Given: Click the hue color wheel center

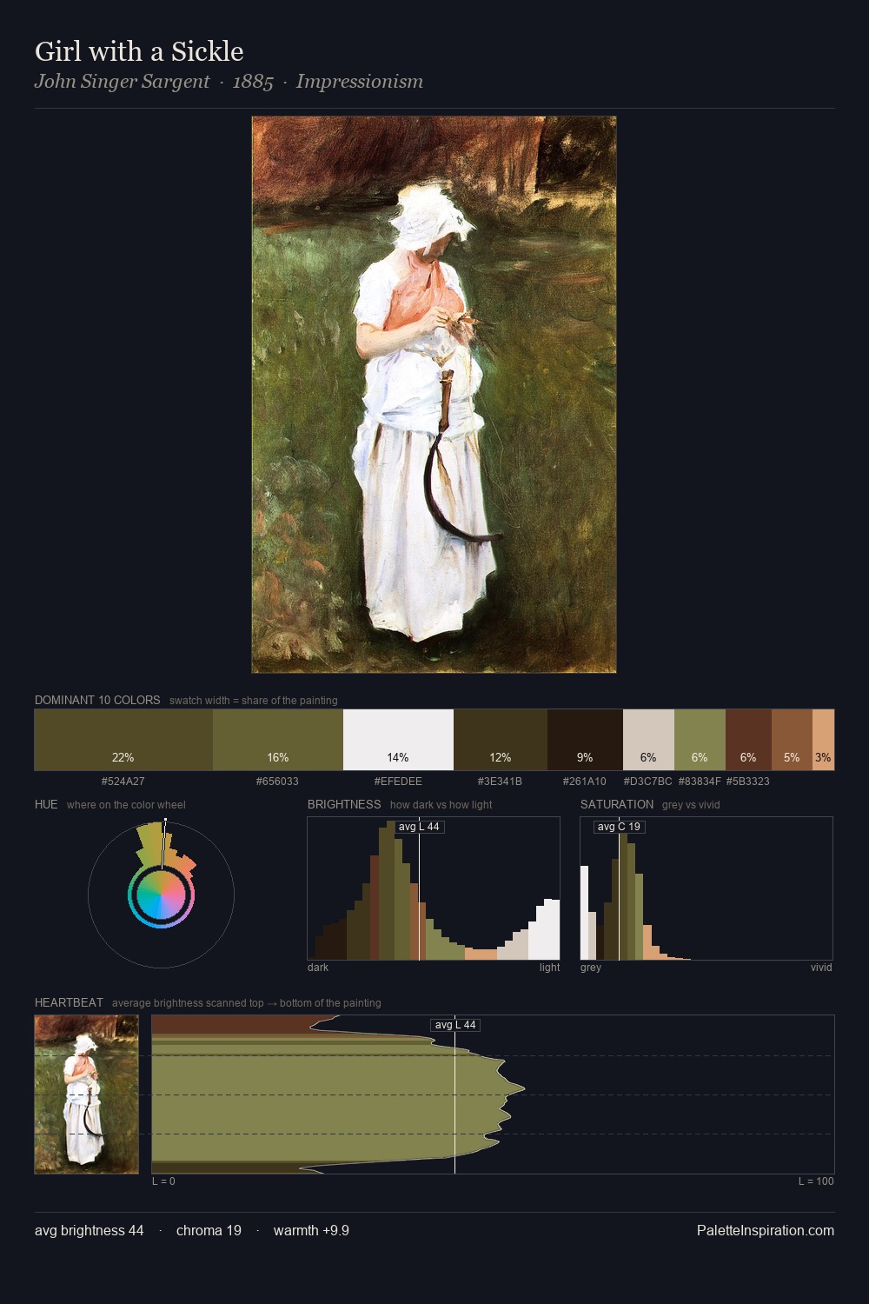Looking at the screenshot, I should tap(161, 895).
